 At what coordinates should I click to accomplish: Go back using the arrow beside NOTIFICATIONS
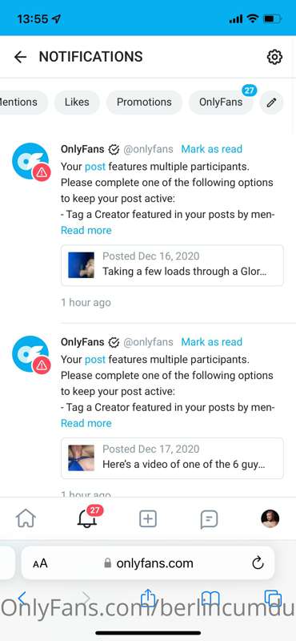click(x=20, y=57)
